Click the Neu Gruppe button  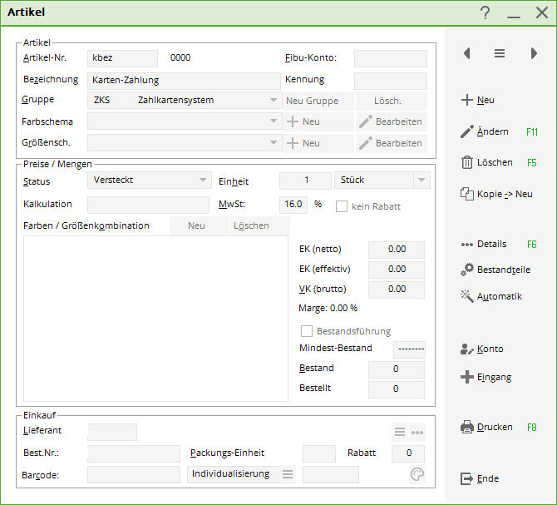[312, 101]
